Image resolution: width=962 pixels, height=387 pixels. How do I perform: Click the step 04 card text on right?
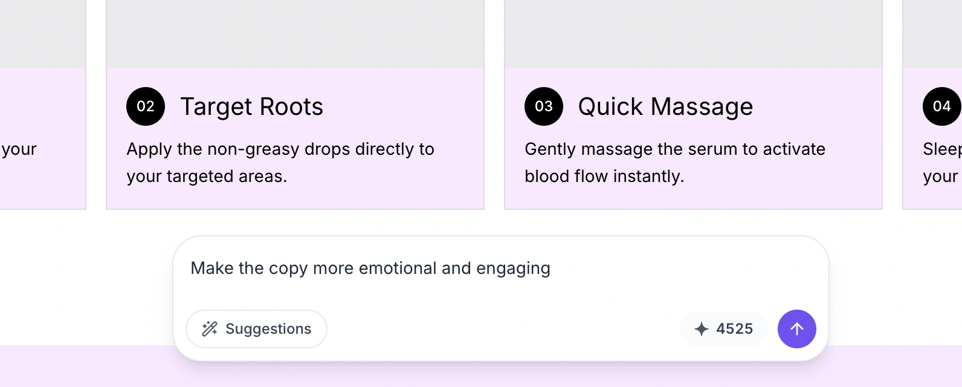click(941, 162)
